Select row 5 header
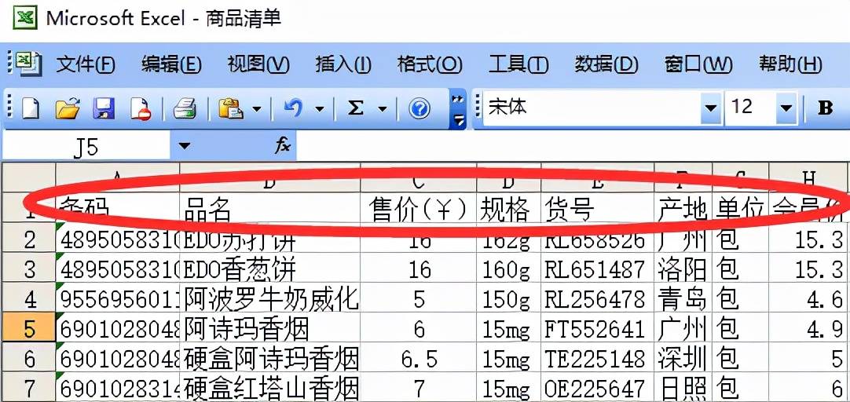The width and height of the screenshot is (850, 402). tap(28, 329)
